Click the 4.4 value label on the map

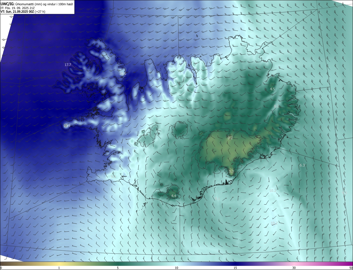pos(173,196)
